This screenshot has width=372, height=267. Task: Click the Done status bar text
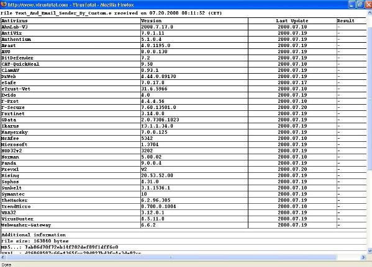pos(6,265)
